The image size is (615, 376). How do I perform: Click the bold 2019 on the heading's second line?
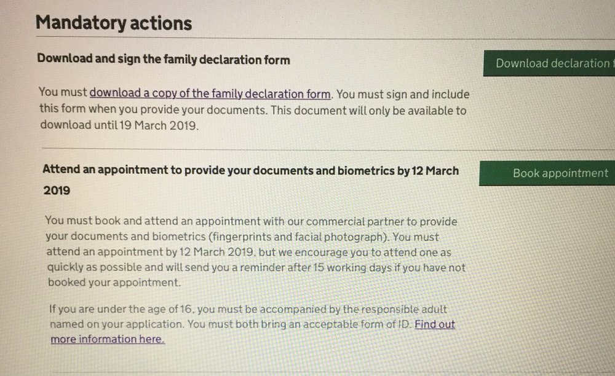pyautogui.click(x=57, y=191)
